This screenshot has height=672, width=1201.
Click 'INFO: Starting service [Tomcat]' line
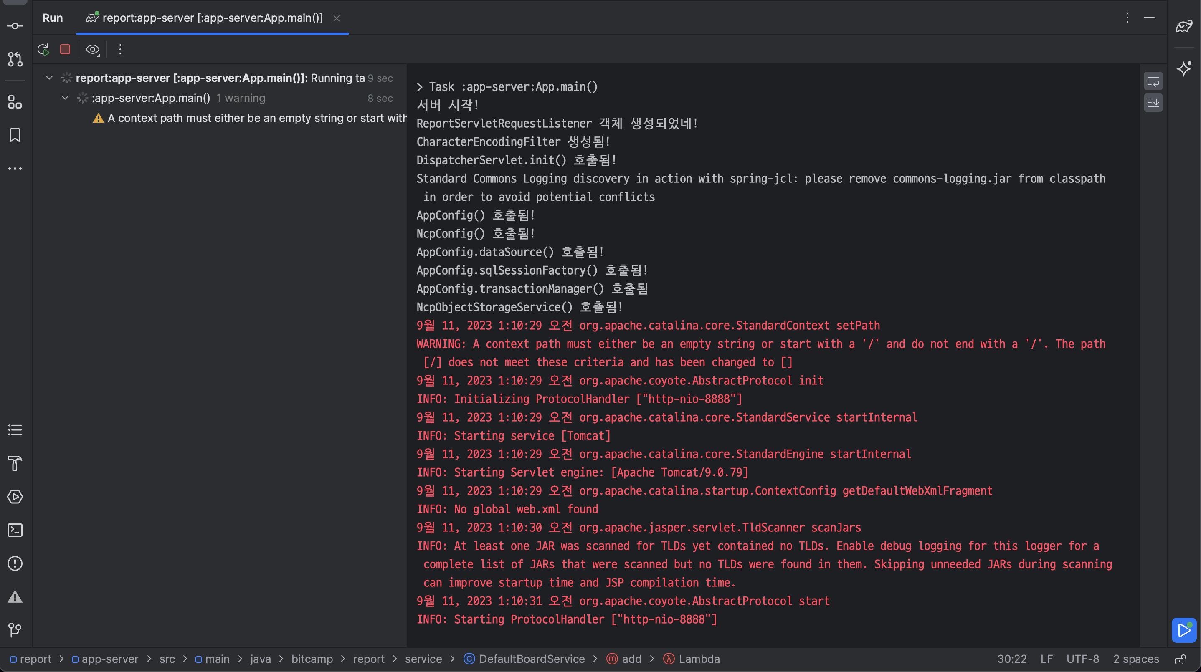513,436
